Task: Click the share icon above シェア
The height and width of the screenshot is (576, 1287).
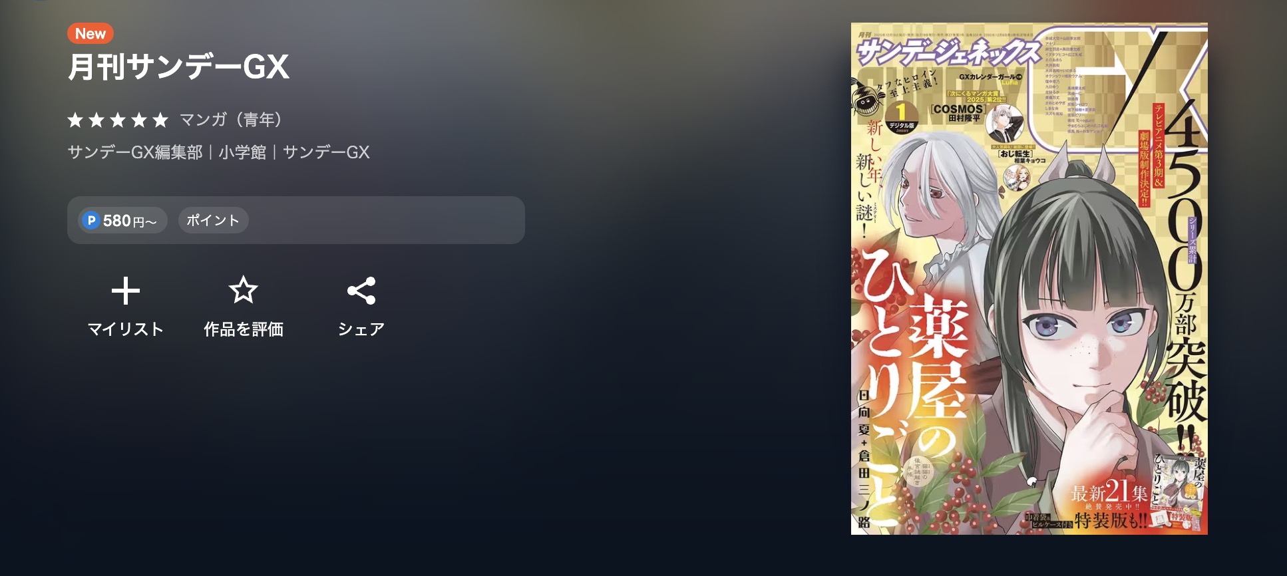Action: (x=361, y=291)
